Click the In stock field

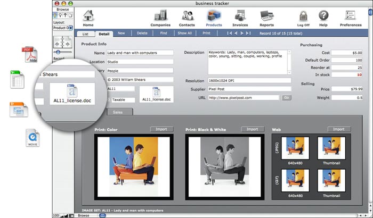click(x=347, y=75)
